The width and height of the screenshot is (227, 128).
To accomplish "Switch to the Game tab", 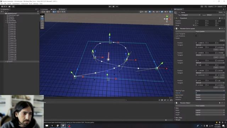I will click(54, 9).
